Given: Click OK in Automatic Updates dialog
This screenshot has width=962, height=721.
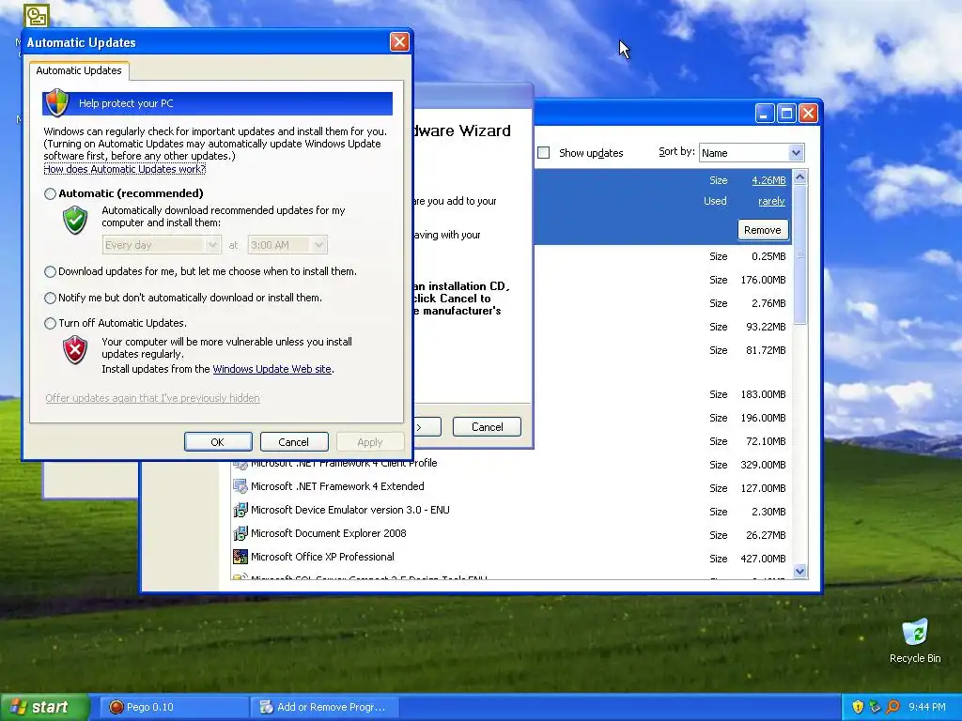Looking at the screenshot, I should [x=218, y=442].
